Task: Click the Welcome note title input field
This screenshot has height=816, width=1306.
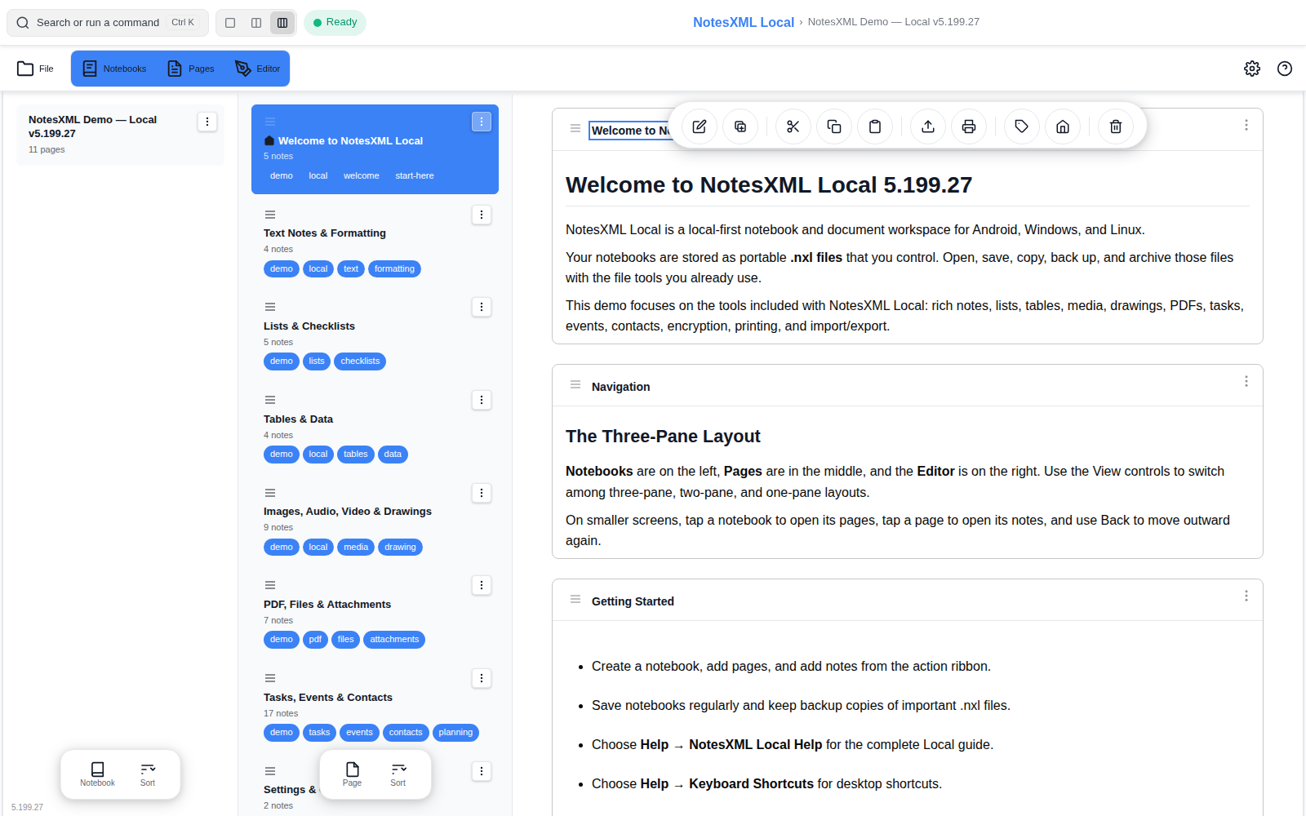Action: (x=630, y=131)
